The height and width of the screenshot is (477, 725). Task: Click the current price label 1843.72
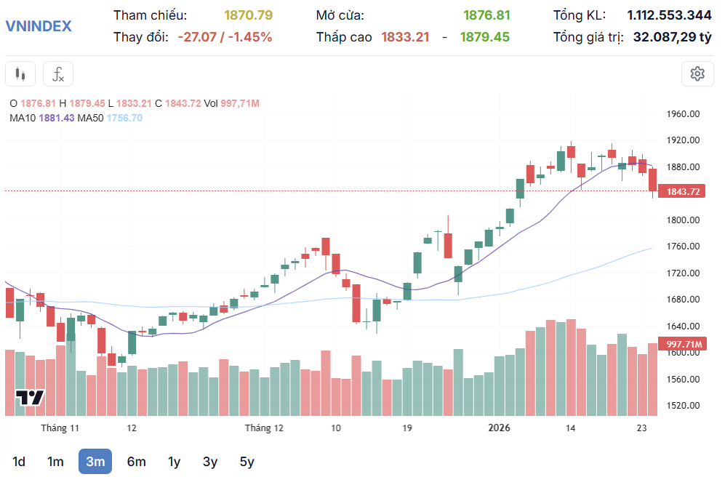tap(683, 192)
